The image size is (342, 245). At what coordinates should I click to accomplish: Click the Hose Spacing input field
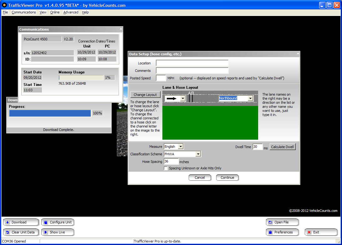pos(171,161)
